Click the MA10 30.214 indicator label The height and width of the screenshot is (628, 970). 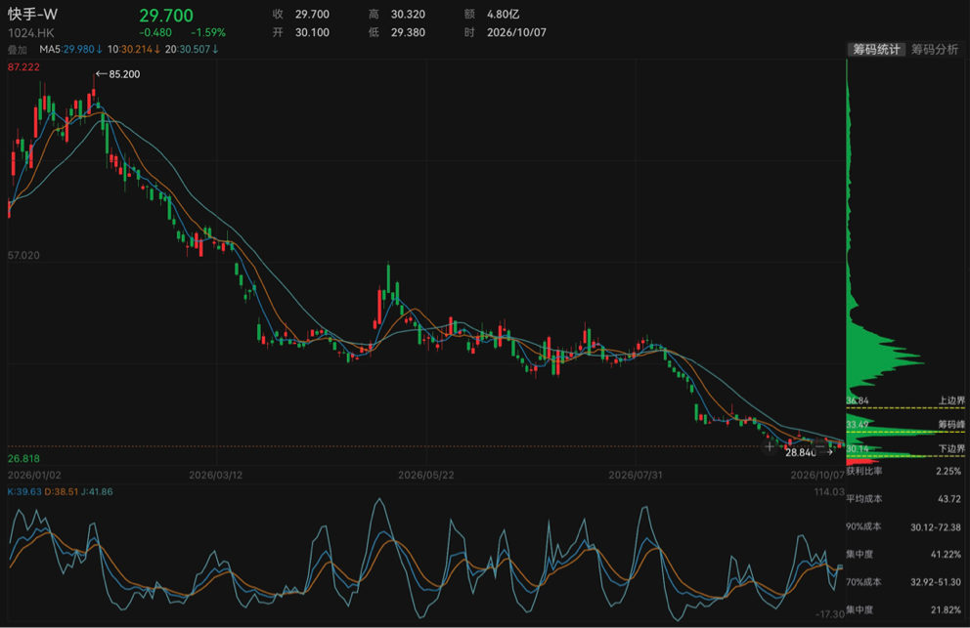pos(134,49)
